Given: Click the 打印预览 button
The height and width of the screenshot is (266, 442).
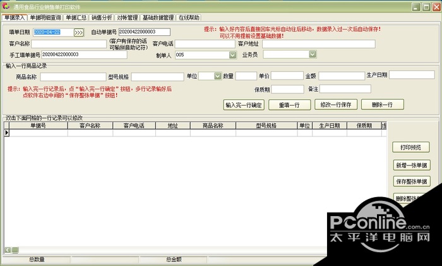Looking at the screenshot, I should (x=411, y=147).
